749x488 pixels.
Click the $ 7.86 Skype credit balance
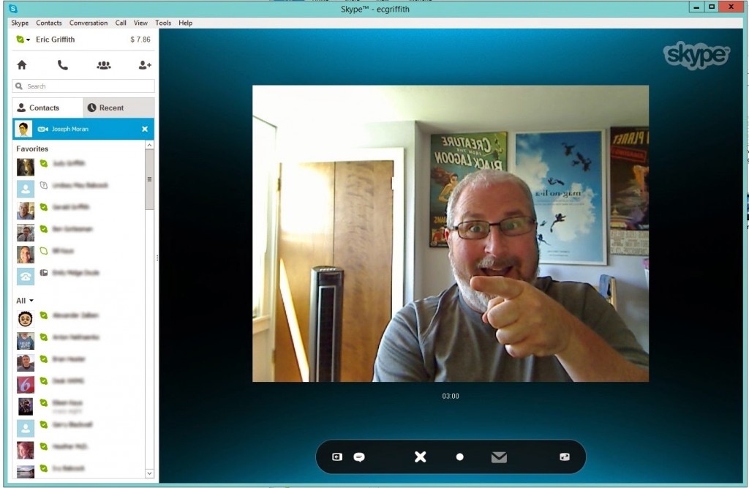click(x=140, y=40)
